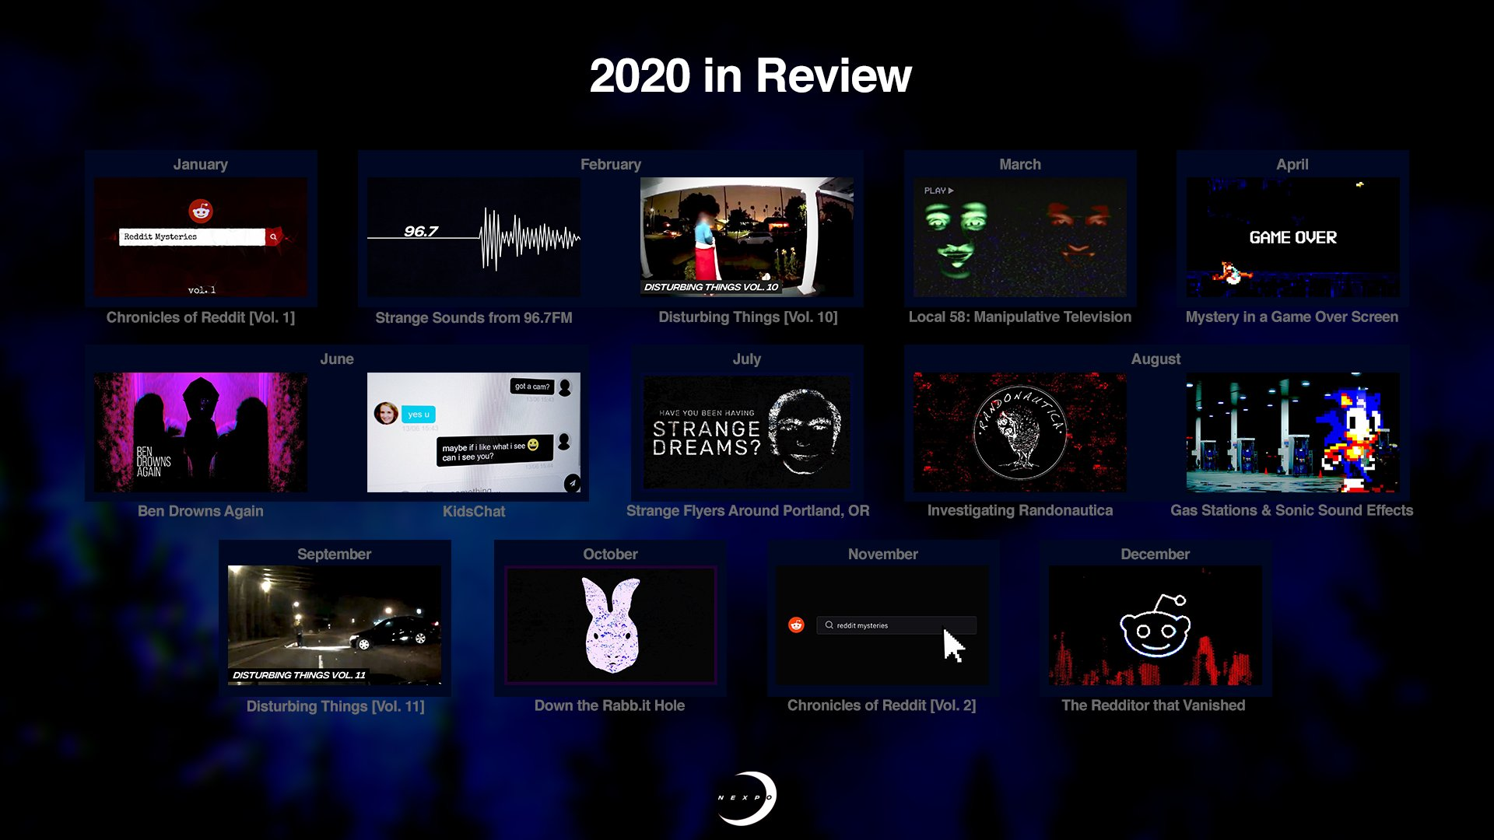Screen dimensions: 1494x840
Task: Select the August month label
Action: point(1156,359)
